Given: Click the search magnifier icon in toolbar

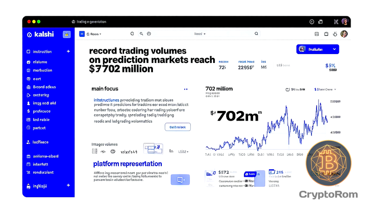Looking at the screenshot, I should (141, 34).
